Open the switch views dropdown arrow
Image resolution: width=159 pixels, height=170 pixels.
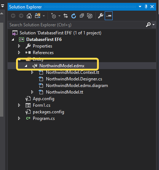44,16
